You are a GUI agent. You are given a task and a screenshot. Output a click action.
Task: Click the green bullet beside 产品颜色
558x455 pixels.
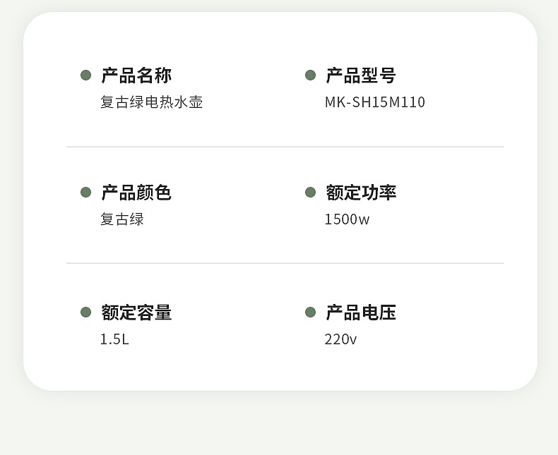[85, 192]
